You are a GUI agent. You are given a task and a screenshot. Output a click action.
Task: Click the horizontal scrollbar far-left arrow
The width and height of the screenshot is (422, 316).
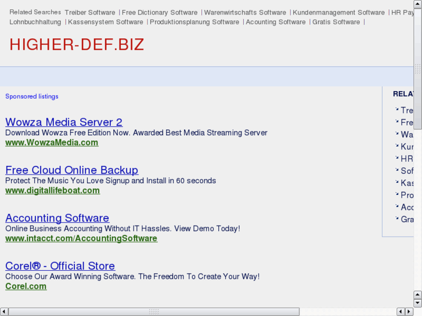click(4, 311)
